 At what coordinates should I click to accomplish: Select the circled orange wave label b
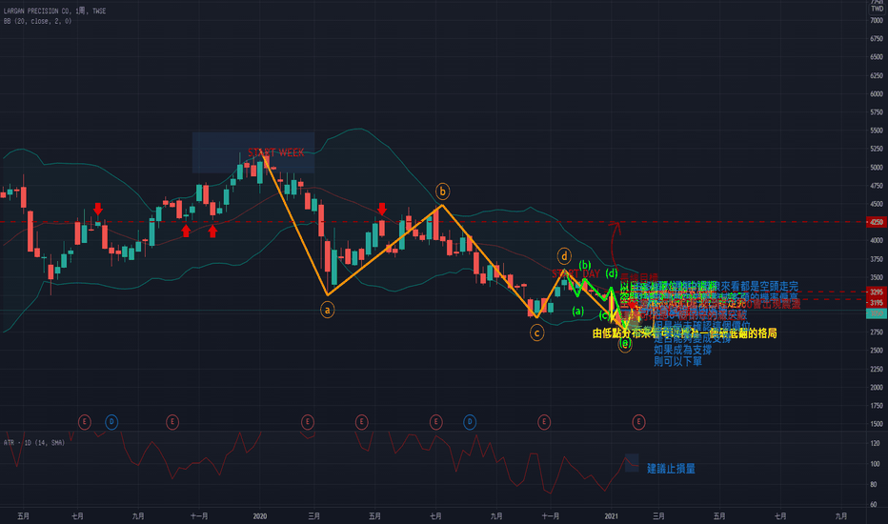(x=442, y=191)
